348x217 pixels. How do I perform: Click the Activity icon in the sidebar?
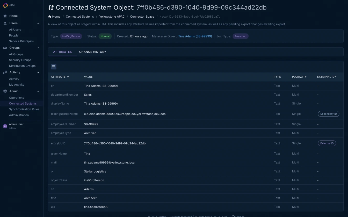(x=4, y=72)
